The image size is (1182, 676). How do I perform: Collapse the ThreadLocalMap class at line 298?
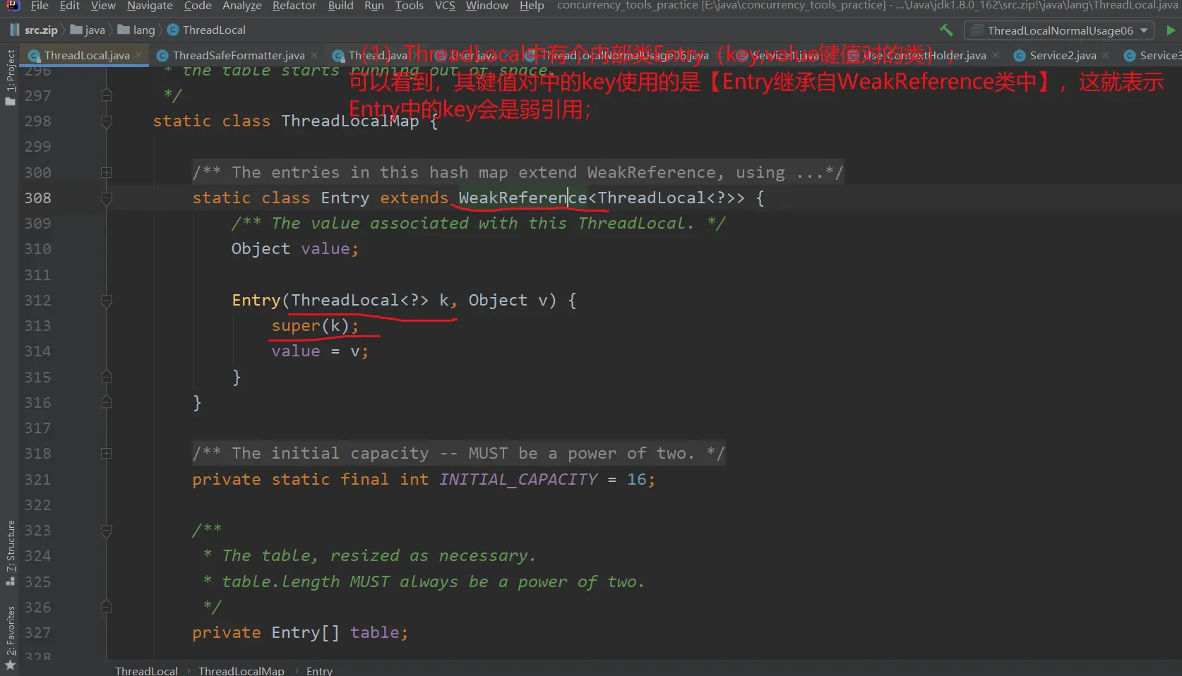pos(107,121)
